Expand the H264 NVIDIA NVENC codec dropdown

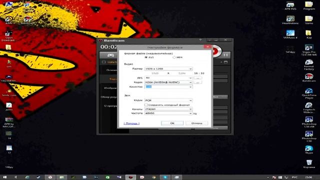tap(168, 82)
